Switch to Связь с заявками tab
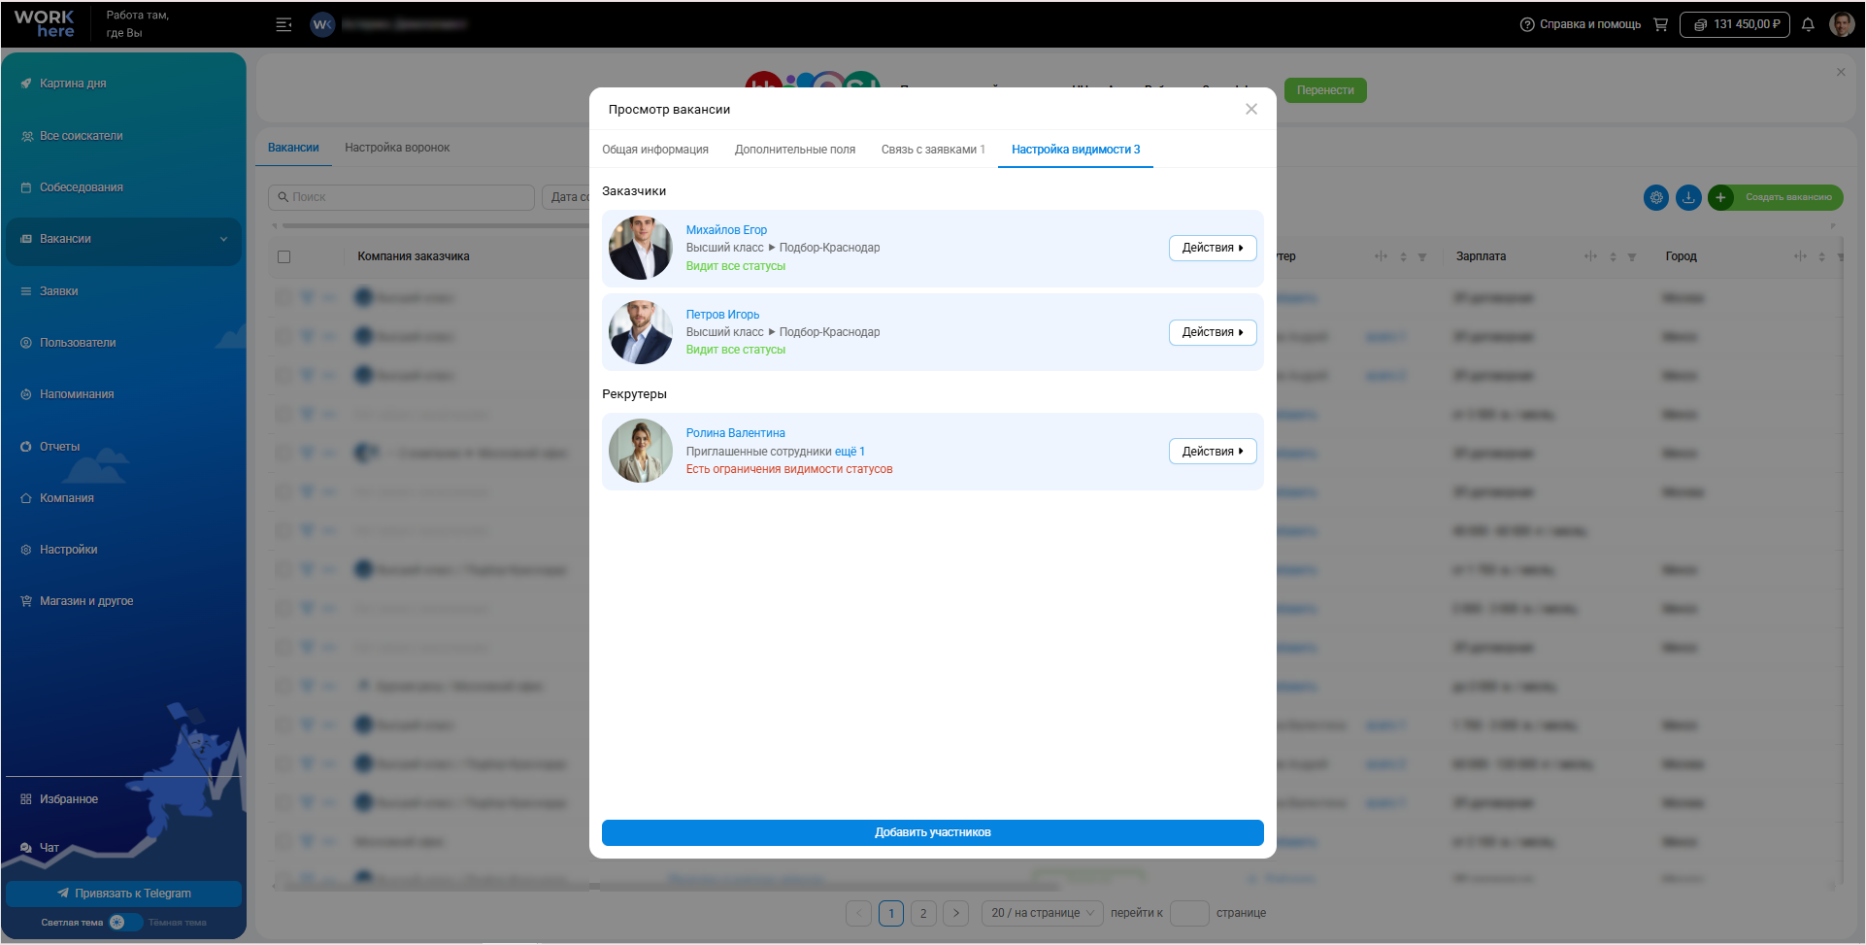 pos(933,150)
